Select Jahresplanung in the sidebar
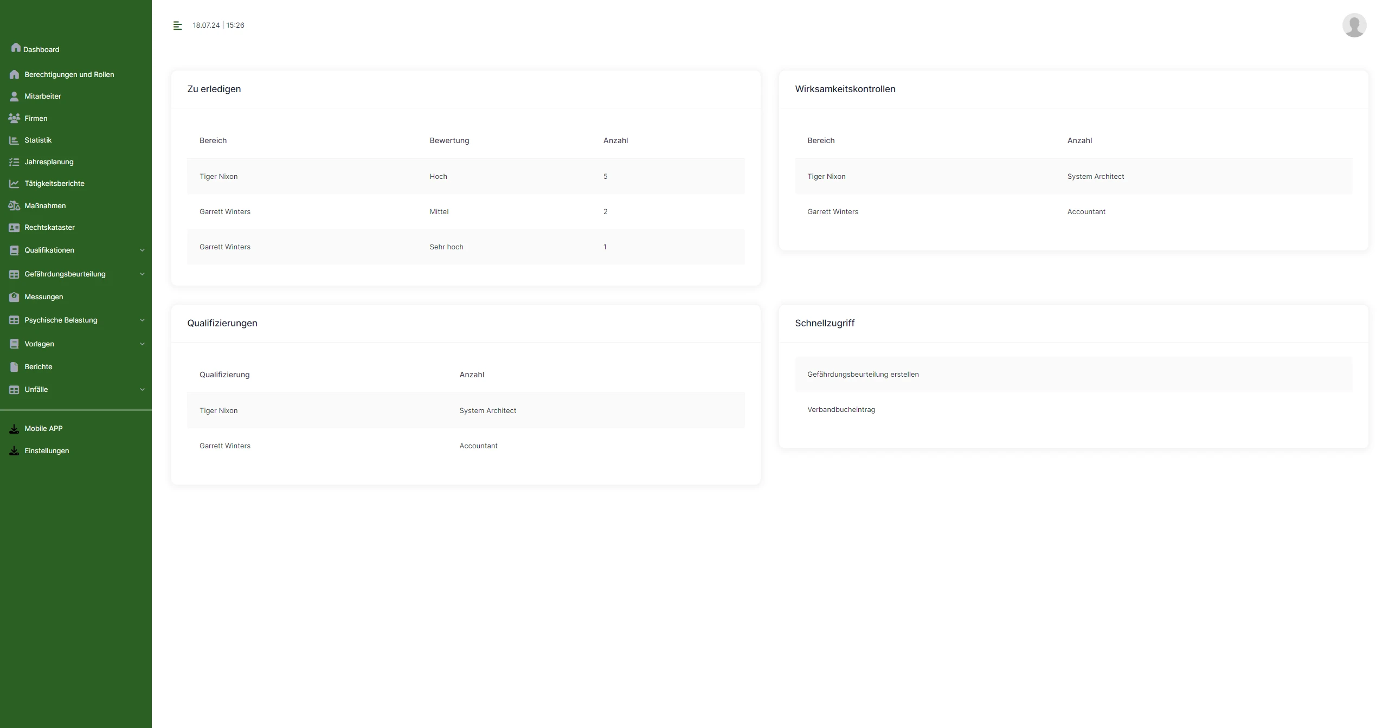This screenshot has height=728, width=1382. pyautogui.click(x=49, y=162)
